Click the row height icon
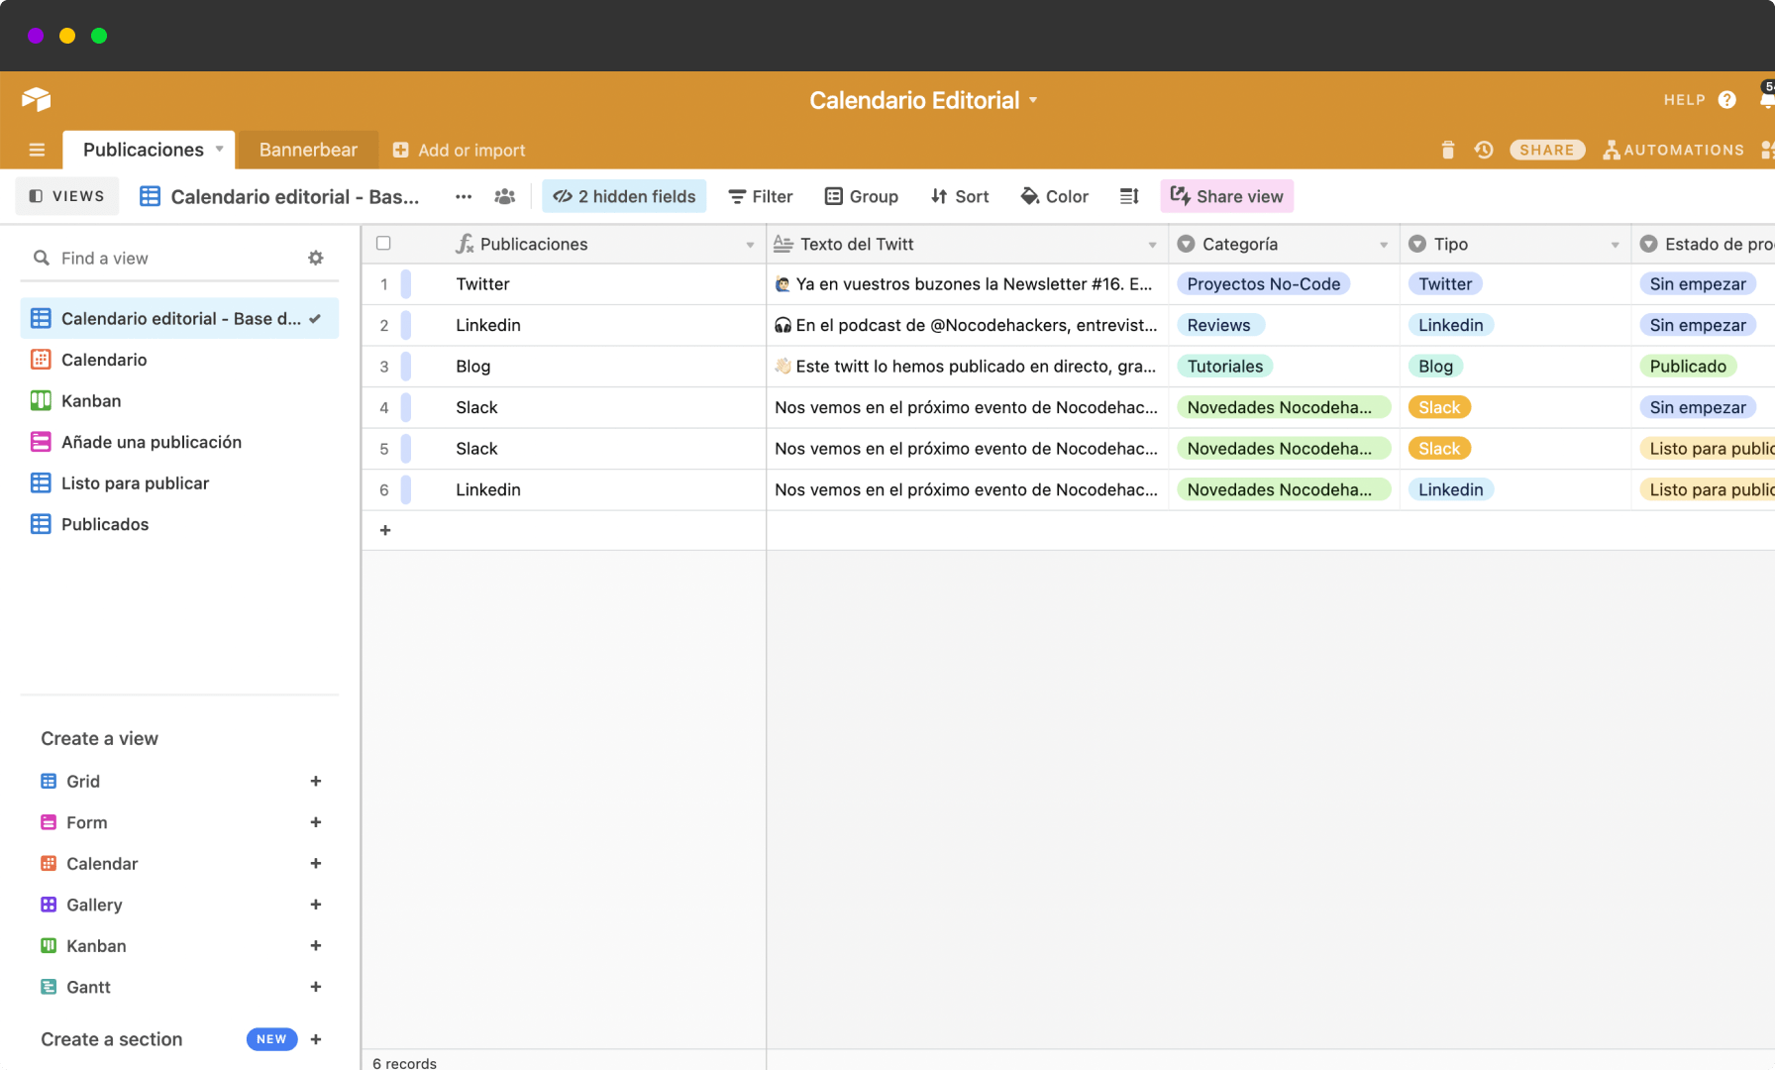Screen dimensions: 1775x1070 [x=1128, y=196]
